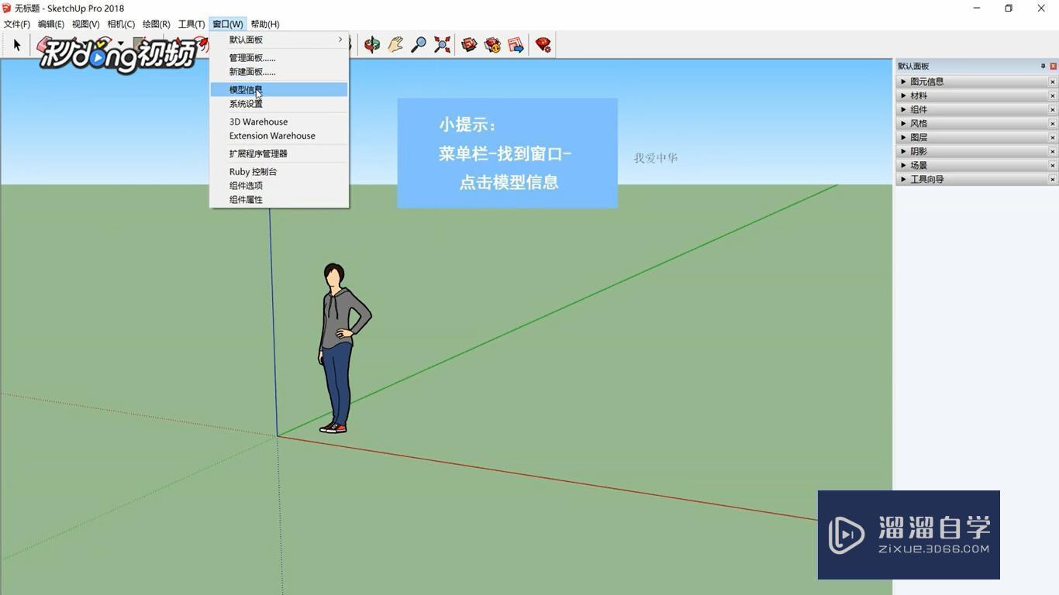This screenshot has height=595, width=1059.
Task: Close the 场景 panel
Action: pos(1053,165)
